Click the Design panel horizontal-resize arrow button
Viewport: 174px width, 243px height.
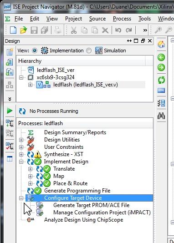129,41
